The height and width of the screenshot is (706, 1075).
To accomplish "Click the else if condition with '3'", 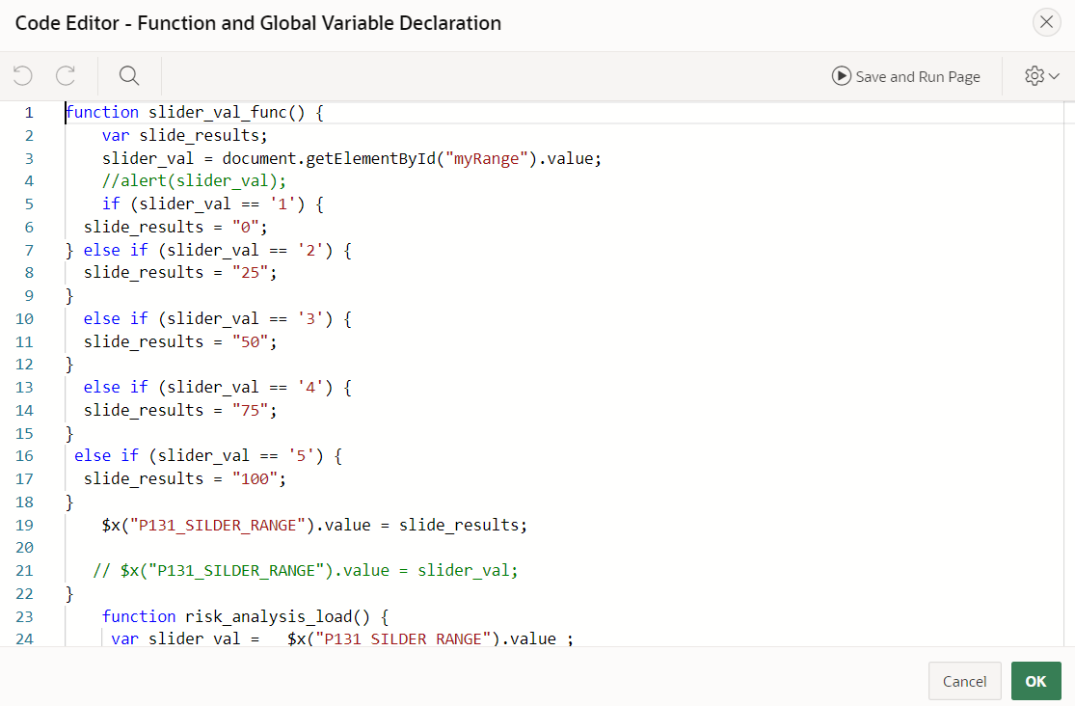I will 217,319.
